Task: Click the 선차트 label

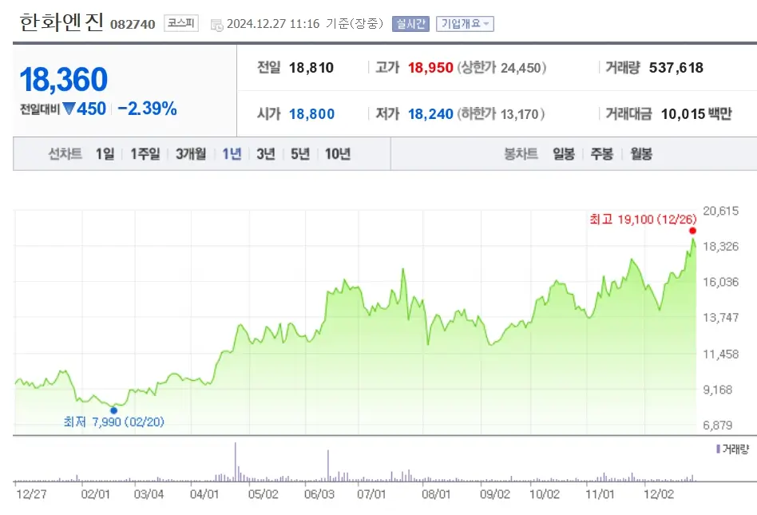Action: pyautogui.click(x=65, y=154)
